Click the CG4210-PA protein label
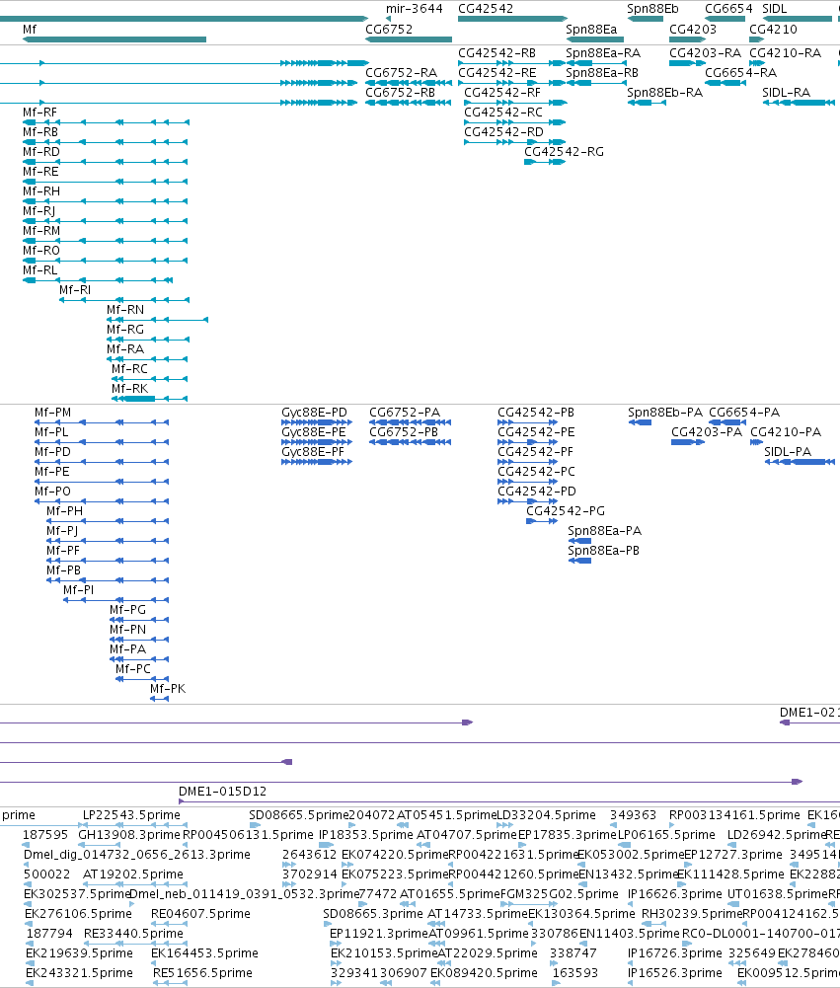The width and height of the screenshot is (840, 988). 786,432
